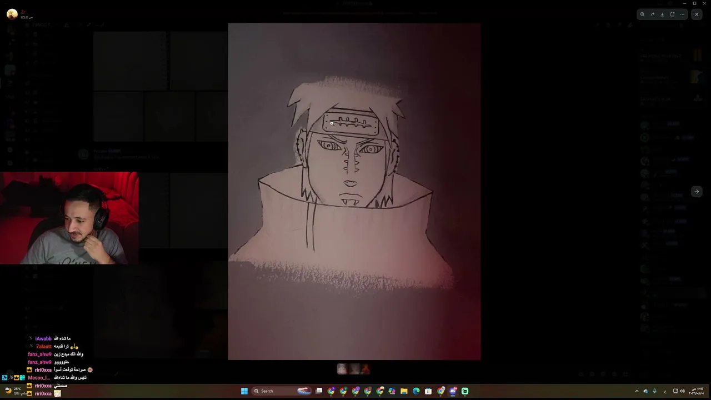Select the first thumbnail in the image strip
Viewport: 711px width, 400px height.
342,369
